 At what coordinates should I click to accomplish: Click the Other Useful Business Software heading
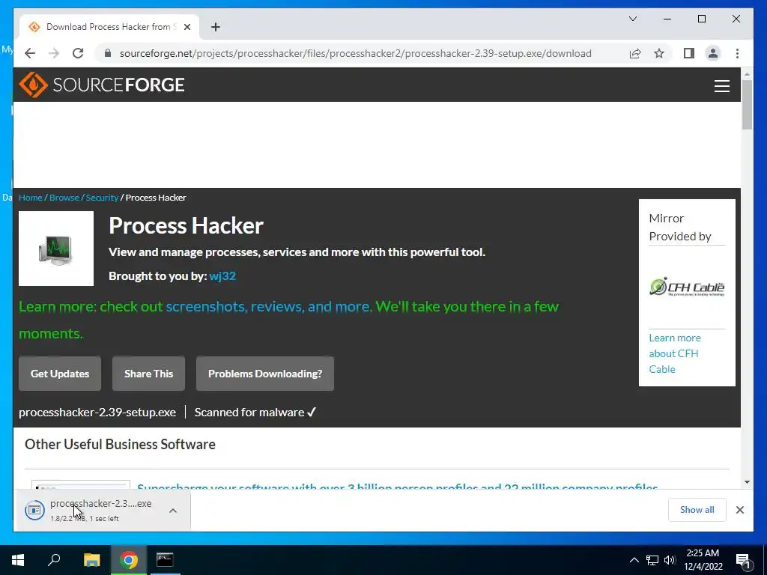(120, 444)
